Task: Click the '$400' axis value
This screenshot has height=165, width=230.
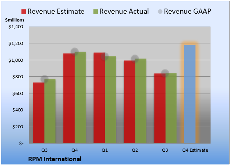Action: [18, 110]
